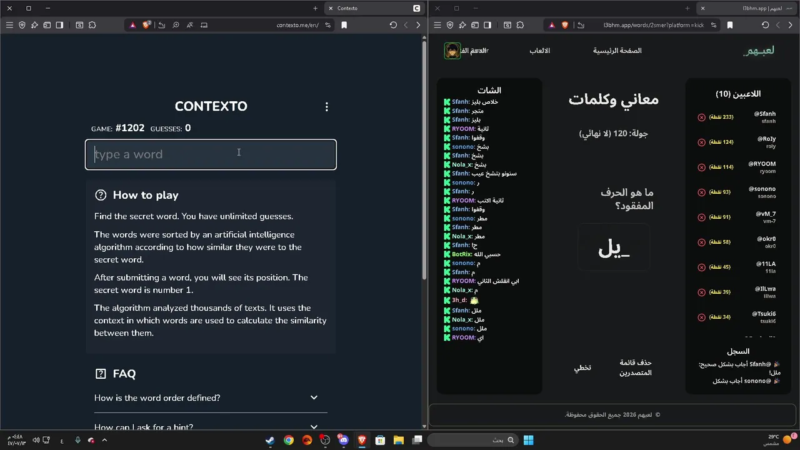Open Brave Shields lion icon in Contexto window
The image size is (800, 450).
(147, 25)
